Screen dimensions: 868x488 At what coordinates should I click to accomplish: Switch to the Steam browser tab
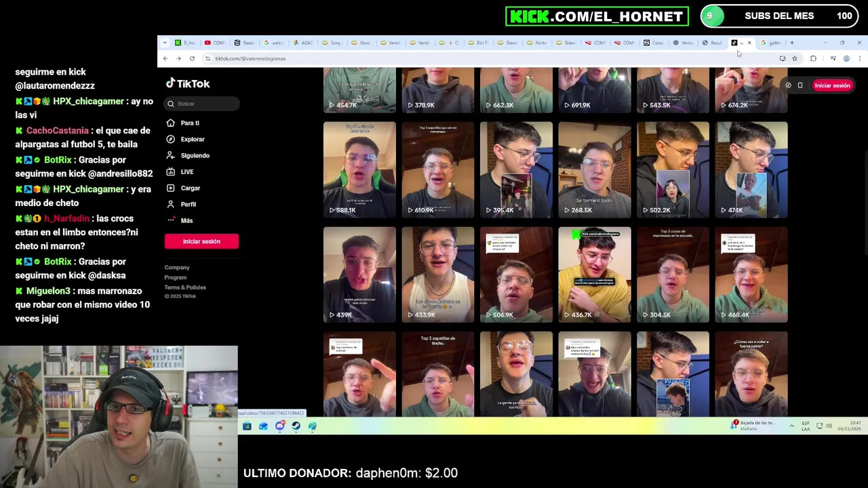pyautogui.click(x=244, y=43)
